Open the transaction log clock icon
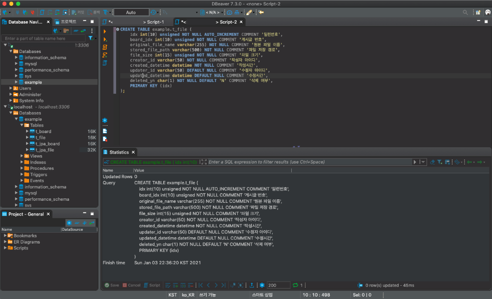492x299 pixels. 153,12
